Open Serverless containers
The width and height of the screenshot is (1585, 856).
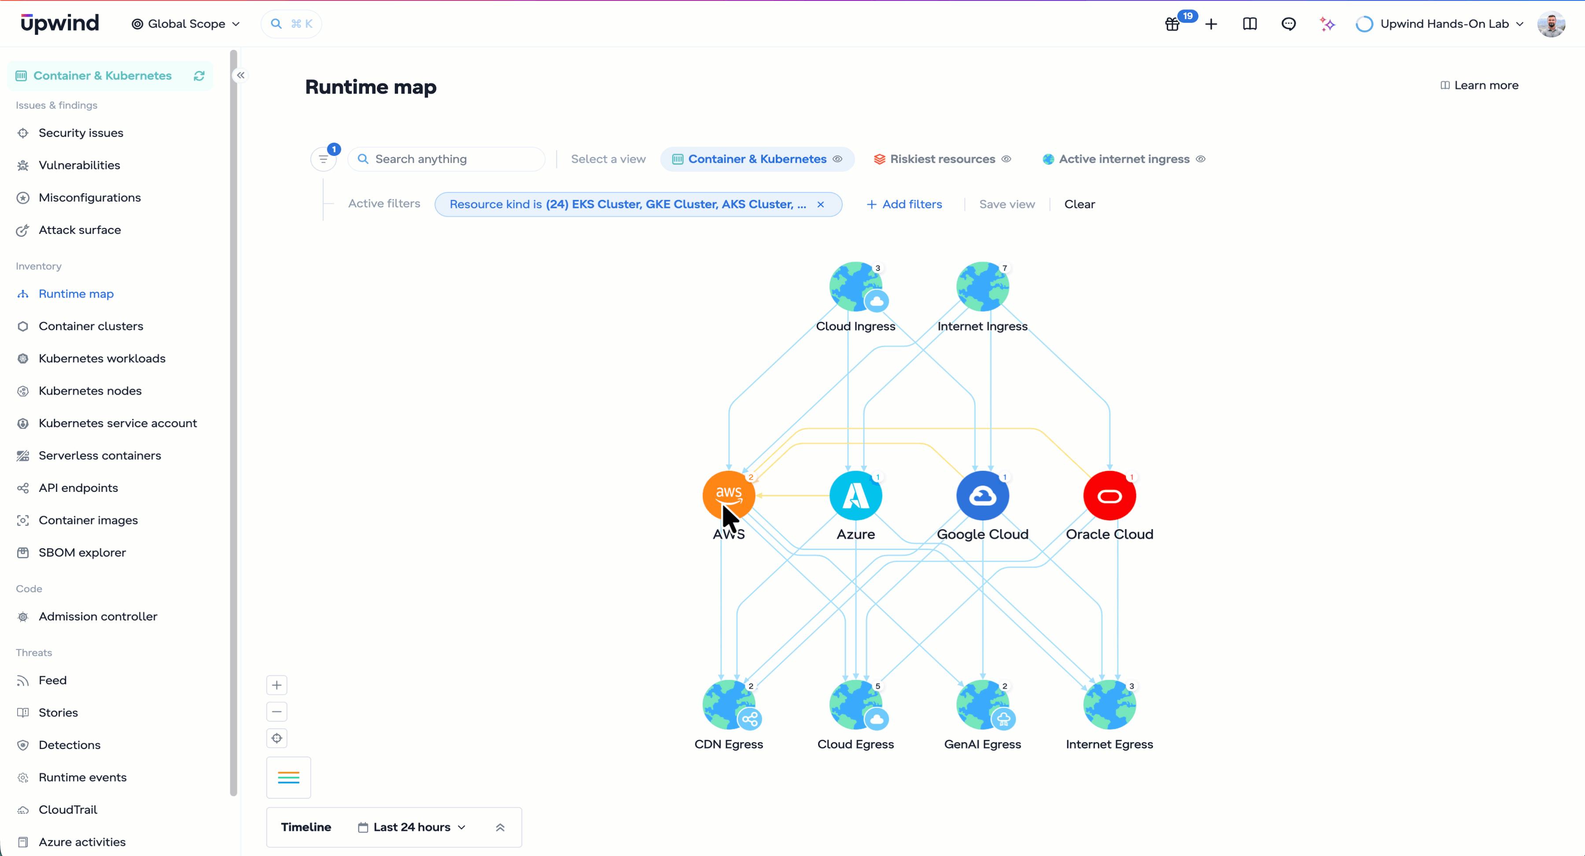click(x=100, y=455)
